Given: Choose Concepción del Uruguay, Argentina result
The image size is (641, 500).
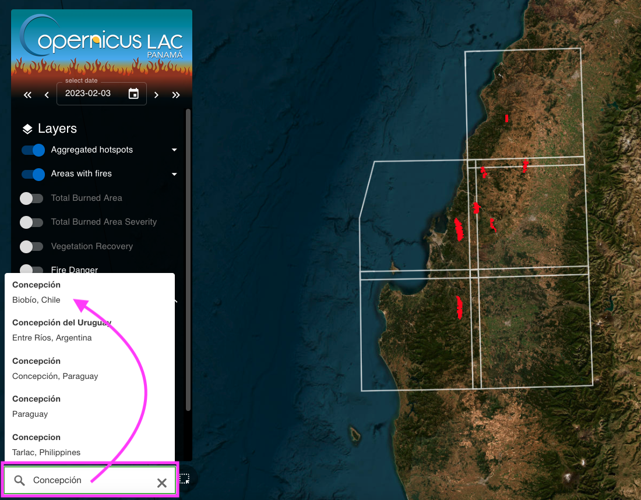Looking at the screenshot, I should [x=61, y=330].
